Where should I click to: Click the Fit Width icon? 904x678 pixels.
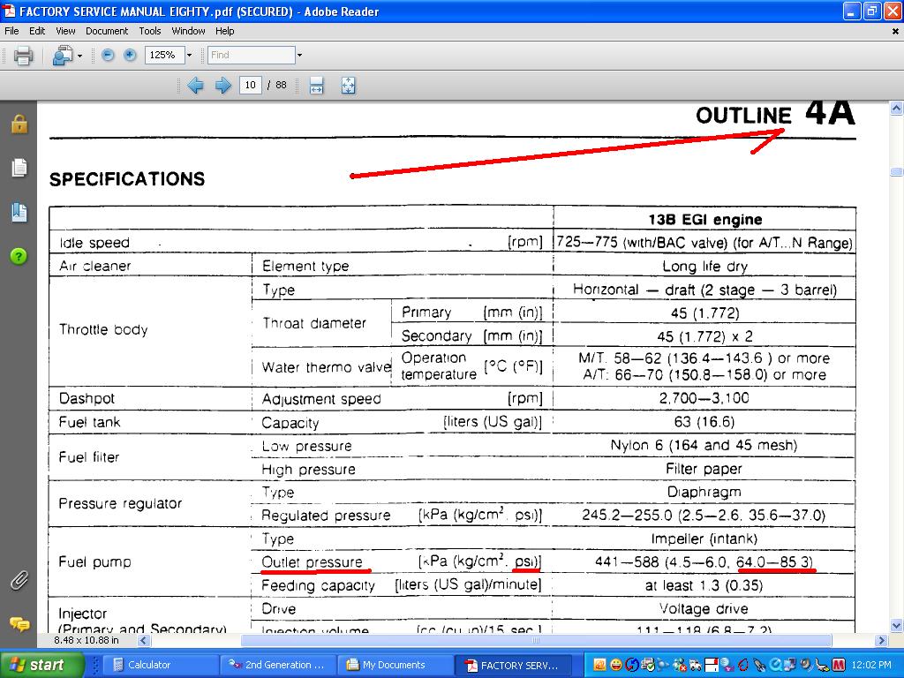(x=316, y=86)
